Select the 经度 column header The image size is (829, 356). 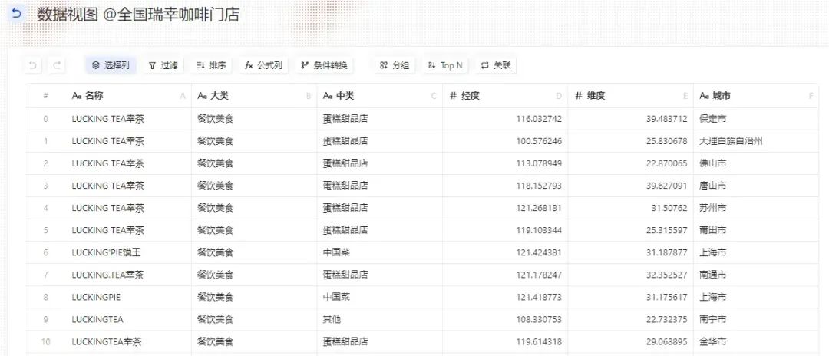pos(505,96)
